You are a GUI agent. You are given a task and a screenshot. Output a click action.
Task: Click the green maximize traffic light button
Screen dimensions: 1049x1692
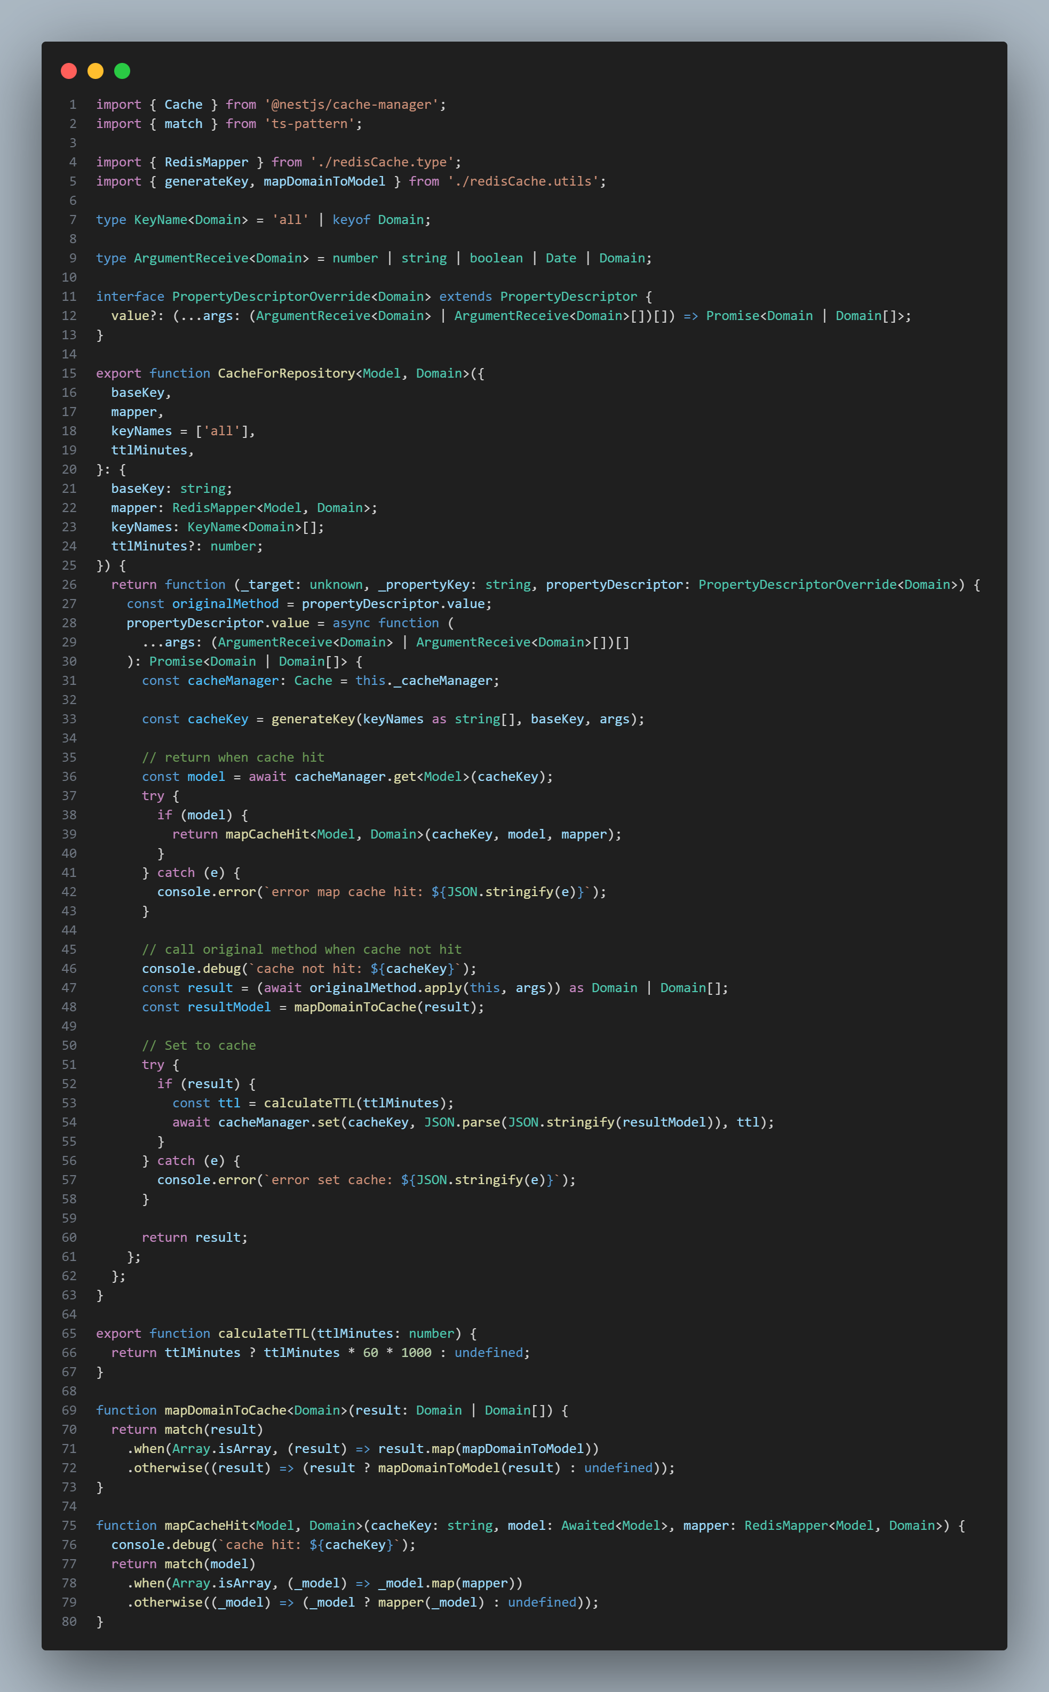click(122, 71)
